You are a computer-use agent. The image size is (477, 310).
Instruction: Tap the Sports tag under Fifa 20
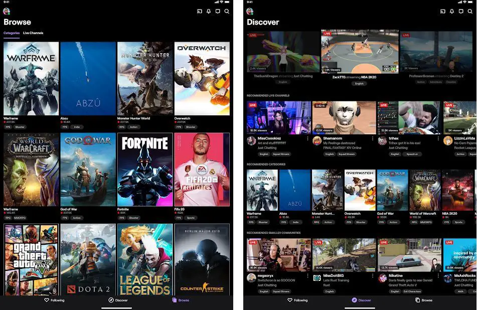point(191,218)
